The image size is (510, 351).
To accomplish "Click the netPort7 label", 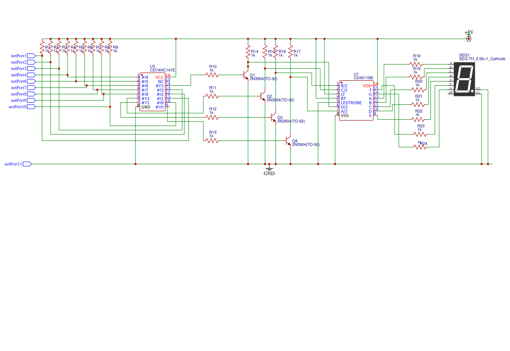I will [x=19, y=87].
